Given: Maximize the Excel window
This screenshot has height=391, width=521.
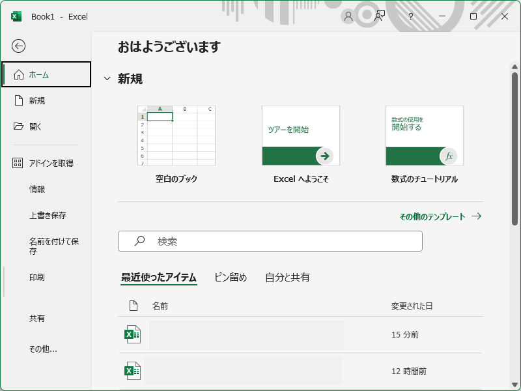Looking at the screenshot, I should (x=473, y=16).
